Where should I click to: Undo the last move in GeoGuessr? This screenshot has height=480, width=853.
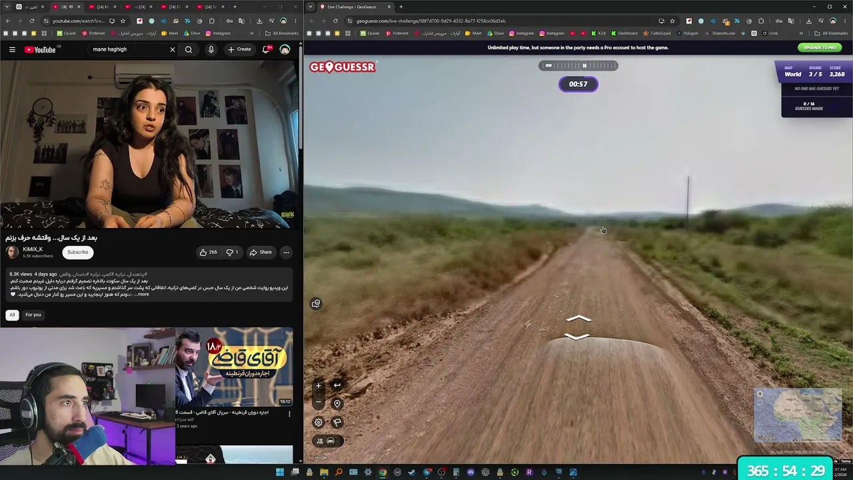point(337,385)
